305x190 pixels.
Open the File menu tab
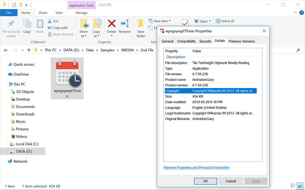pos(9,13)
